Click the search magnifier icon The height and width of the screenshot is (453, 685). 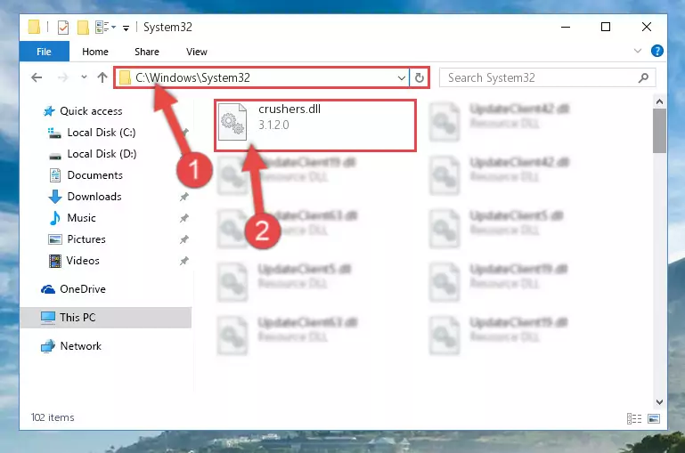pyautogui.click(x=643, y=78)
